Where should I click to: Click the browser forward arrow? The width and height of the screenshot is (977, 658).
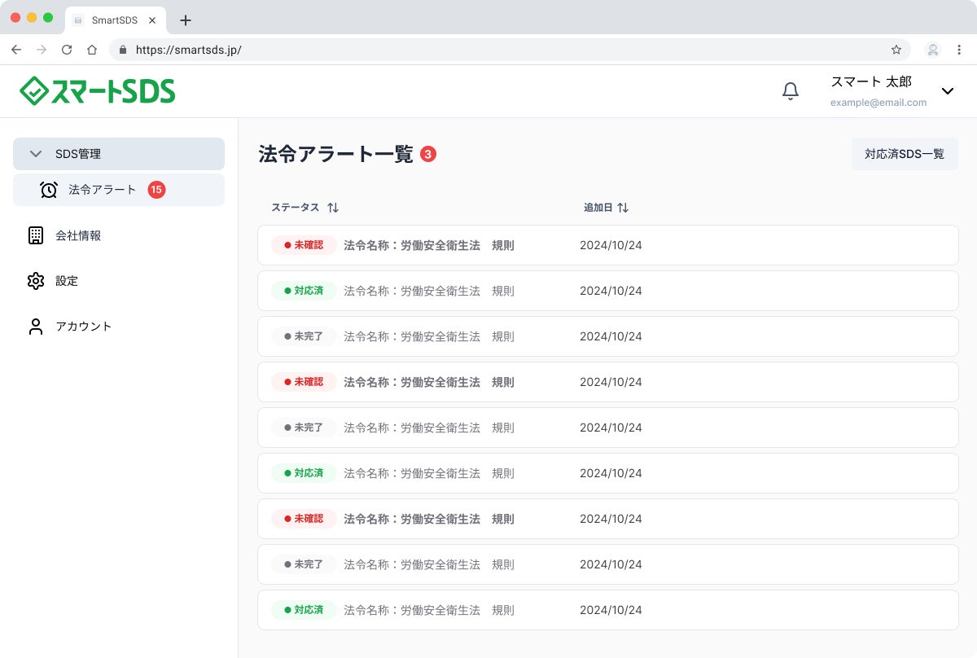click(x=42, y=50)
